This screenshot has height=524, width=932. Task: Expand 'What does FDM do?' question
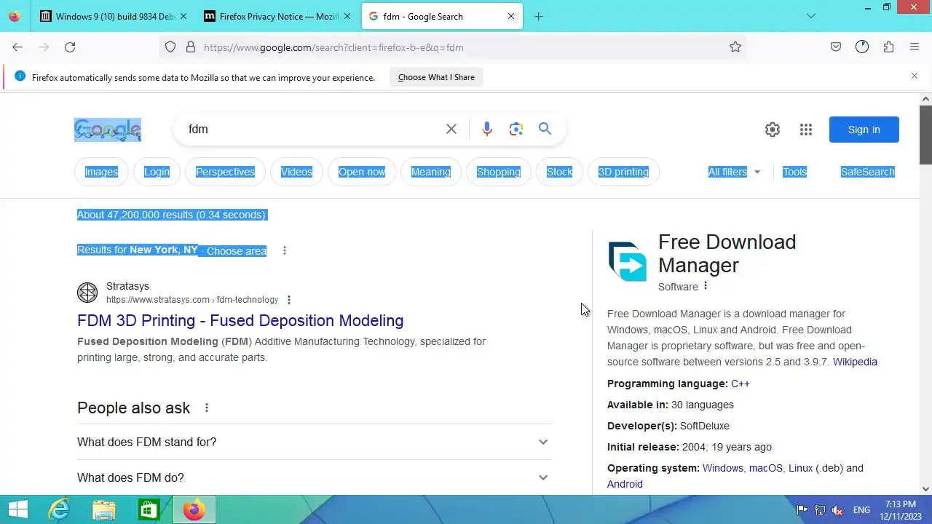coord(315,477)
